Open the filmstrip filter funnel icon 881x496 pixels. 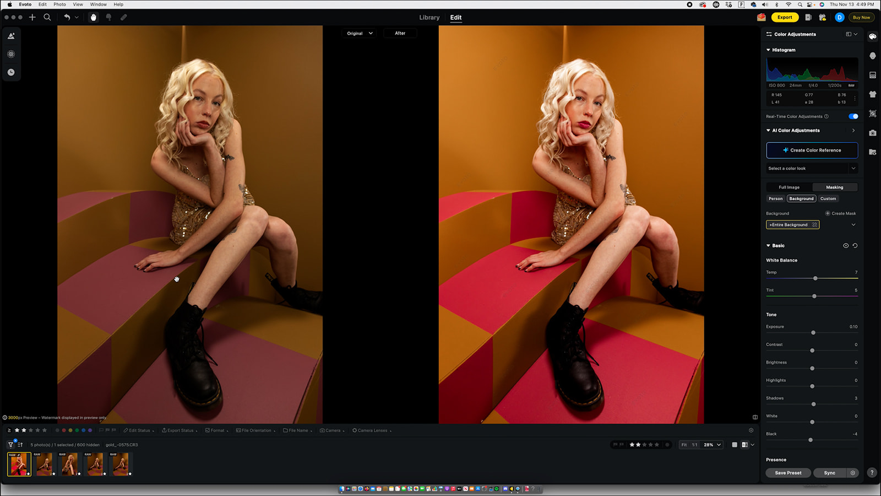click(10, 445)
